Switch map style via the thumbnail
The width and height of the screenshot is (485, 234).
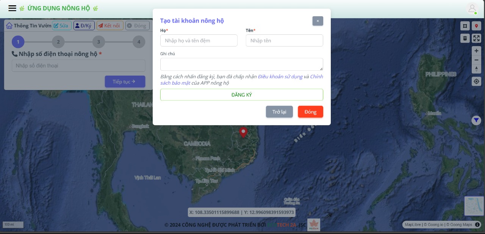click(x=474, y=206)
